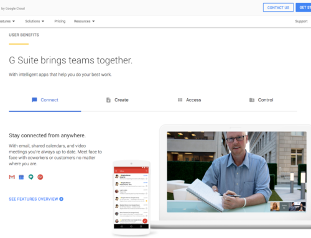
Task: Click the Connect chat bubble icon
Action: coord(34,100)
